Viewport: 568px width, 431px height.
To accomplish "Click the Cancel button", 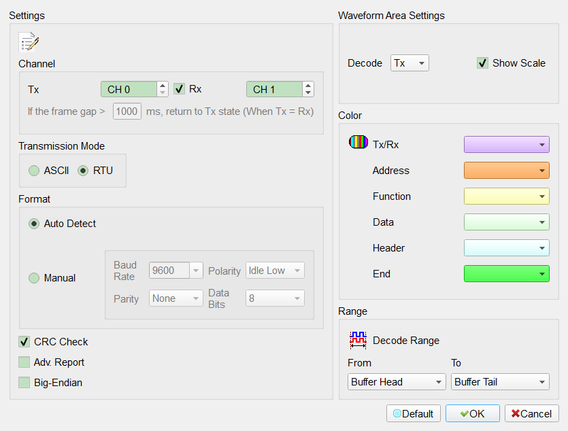I will click(x=532, y=413).
